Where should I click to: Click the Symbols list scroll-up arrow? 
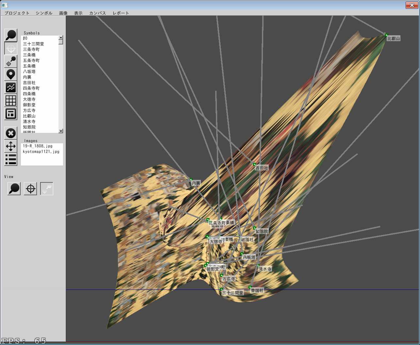point(61,38)
